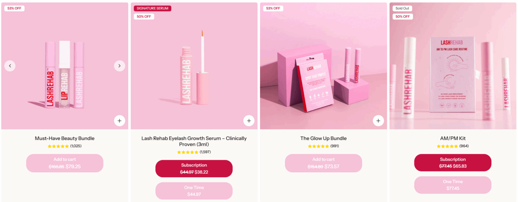This screenshot has width=518, height=202.
Task: Select Subscription option for Eyelash Growth Serum
Action: point(194,169)
